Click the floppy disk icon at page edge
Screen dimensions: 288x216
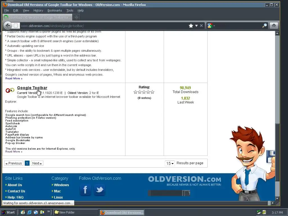tap(271, 157)
